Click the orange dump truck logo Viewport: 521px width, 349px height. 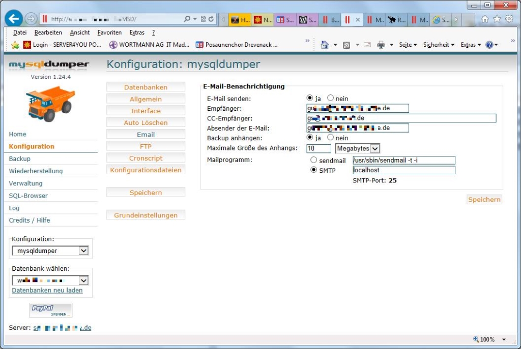click(50, 103)
